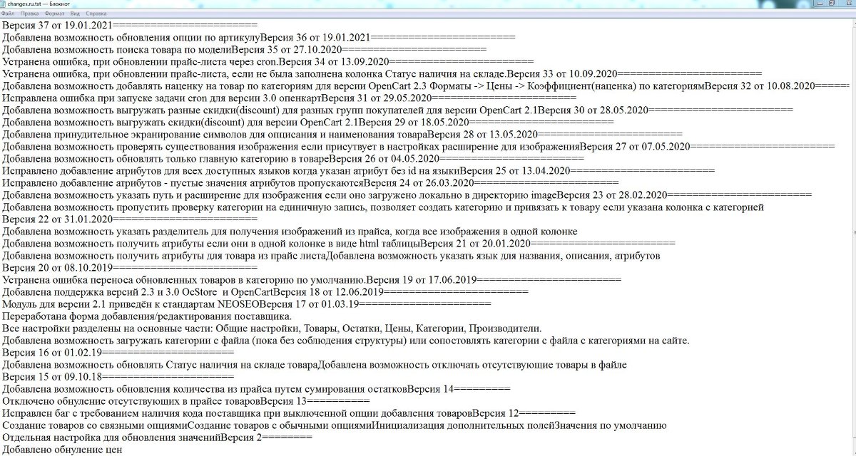Open the Формат menu

54,14
